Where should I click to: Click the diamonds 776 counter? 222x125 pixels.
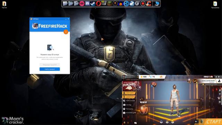(152, 77)
